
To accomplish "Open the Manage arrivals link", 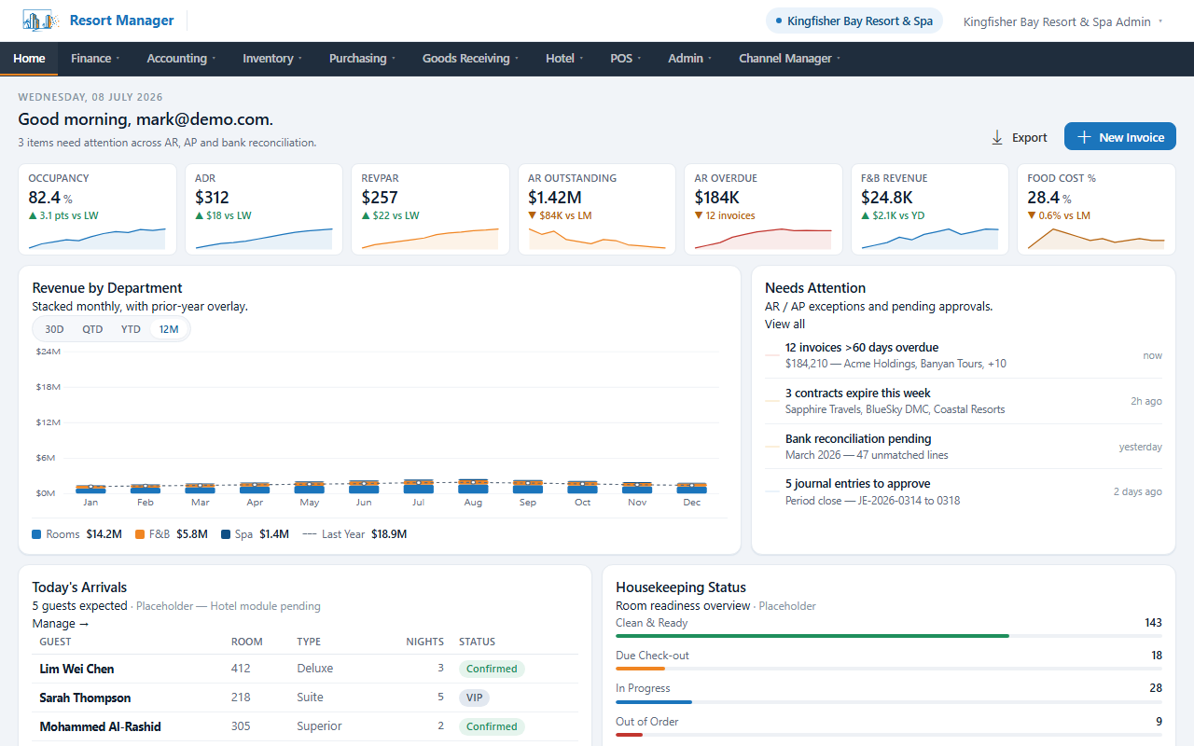I will click(61, 624).
